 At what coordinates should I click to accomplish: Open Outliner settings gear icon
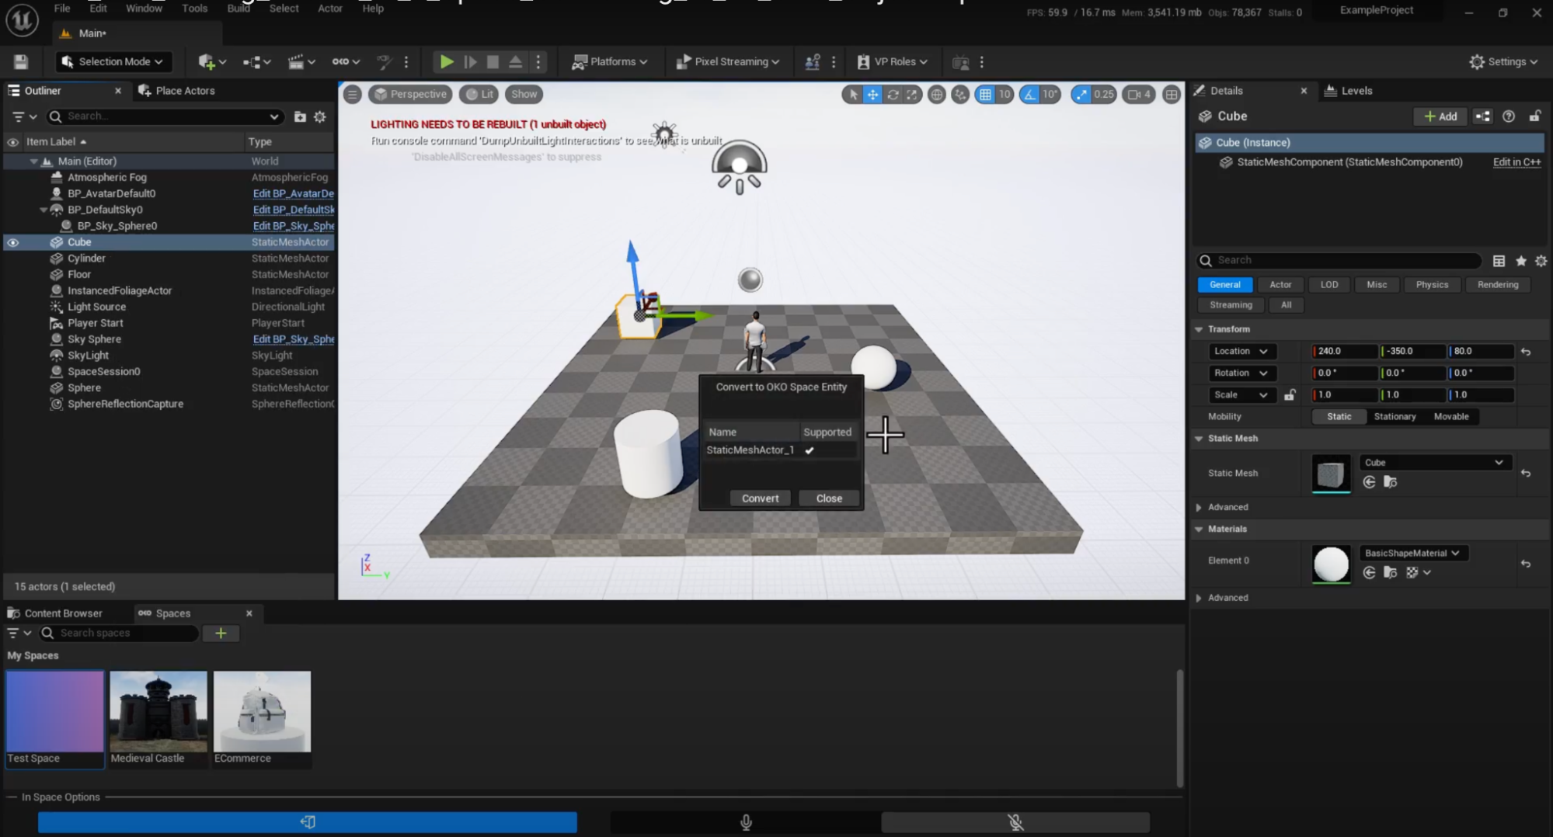pyautogui.click(x=320, y=116)
